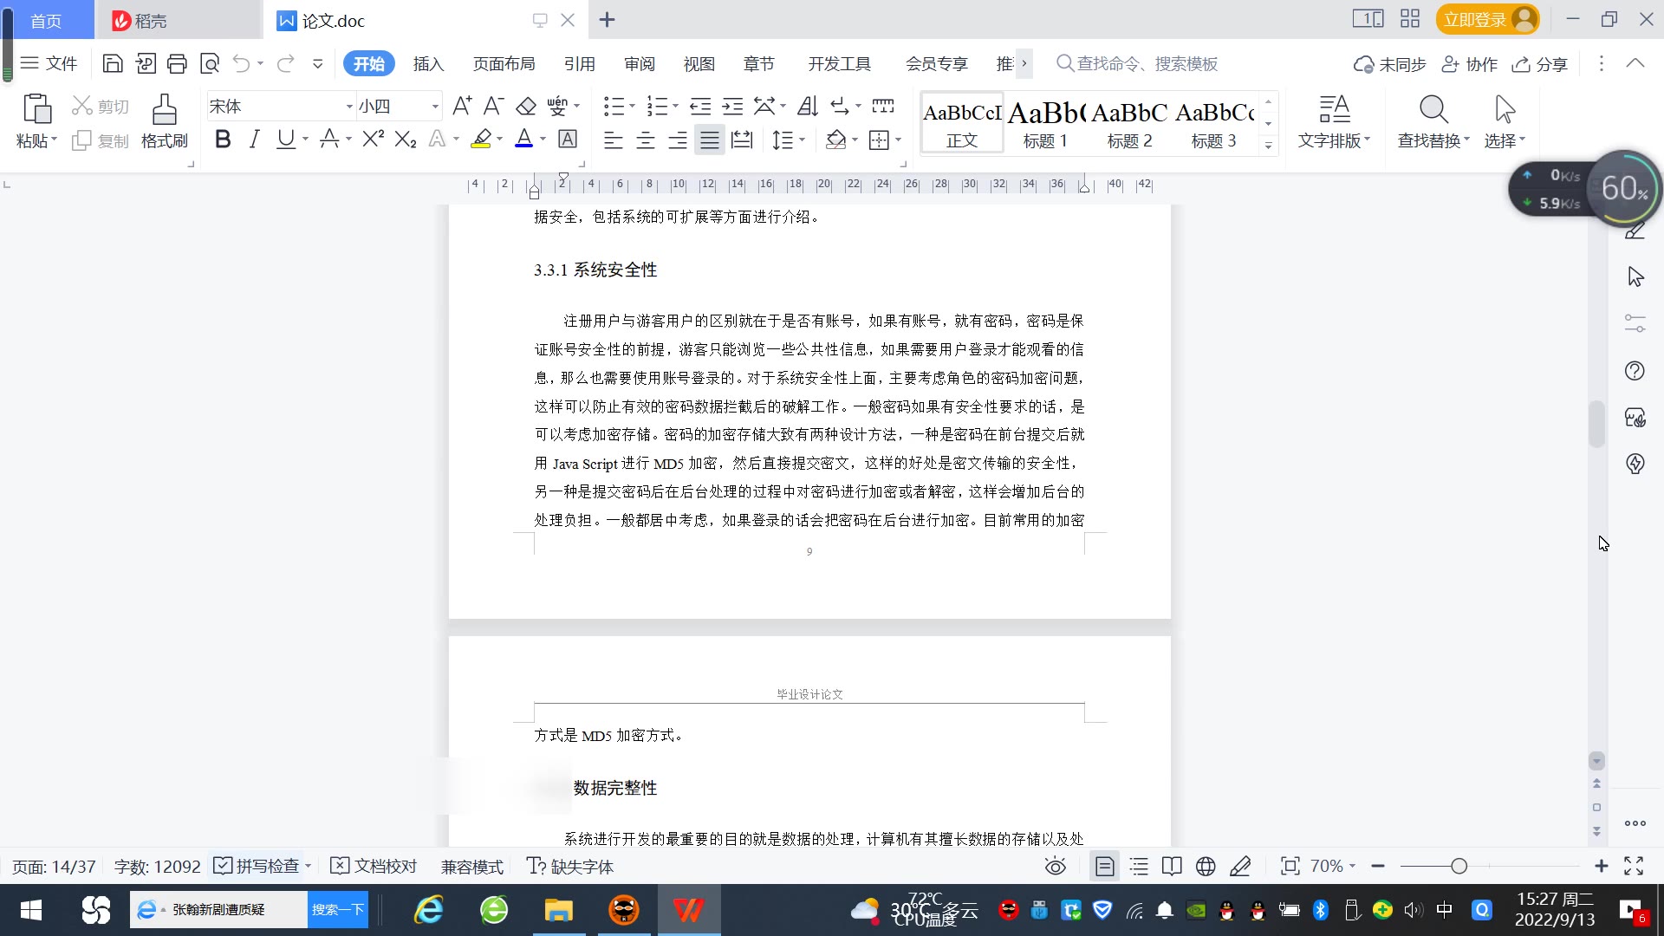The height and width of the screenshot is (936, 1664).
Task: Click the clear formatting eraser icon
Action: click(526, 106)
